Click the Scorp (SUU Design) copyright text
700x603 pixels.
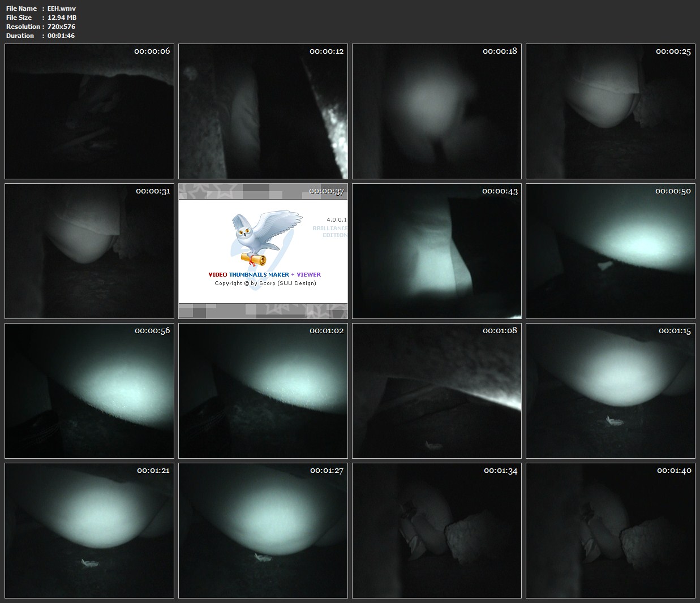265,283
